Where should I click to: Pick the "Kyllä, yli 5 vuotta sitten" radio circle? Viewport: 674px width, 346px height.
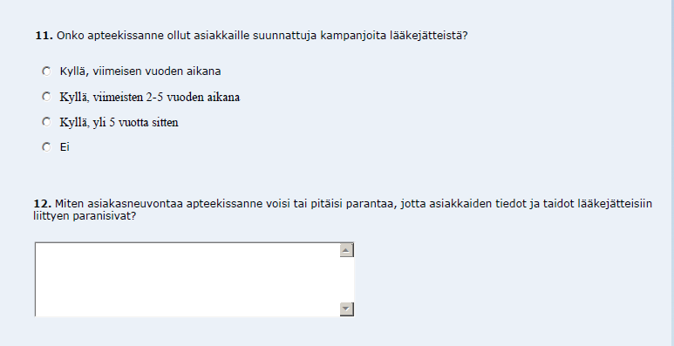(46, 122)
